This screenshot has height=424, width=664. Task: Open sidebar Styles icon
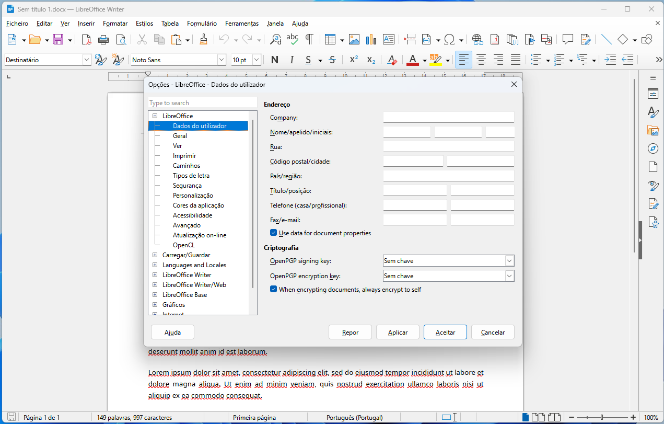click(653, 112)
